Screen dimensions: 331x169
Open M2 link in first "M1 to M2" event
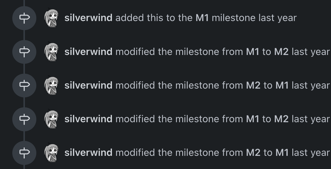[281, 52]
